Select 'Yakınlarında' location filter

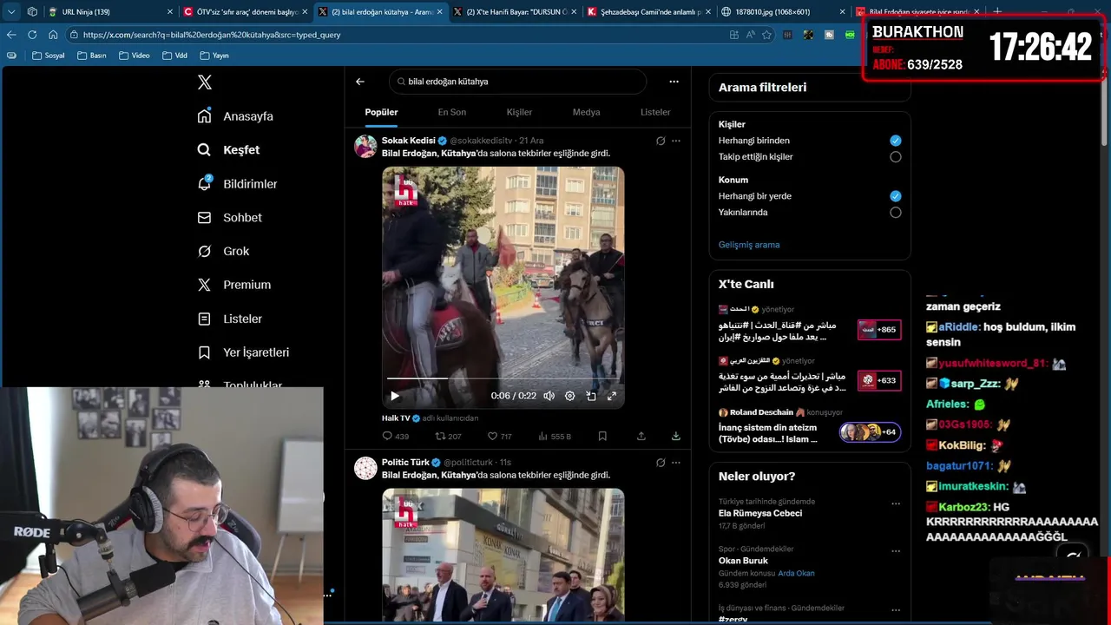click(x=896, y=213)
